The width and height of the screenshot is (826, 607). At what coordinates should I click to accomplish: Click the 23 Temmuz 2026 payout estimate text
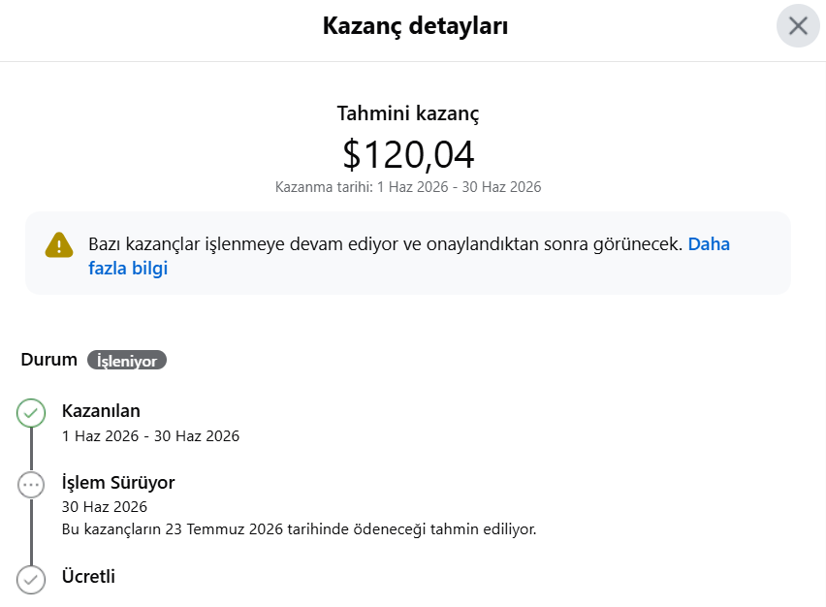[299, 529]
